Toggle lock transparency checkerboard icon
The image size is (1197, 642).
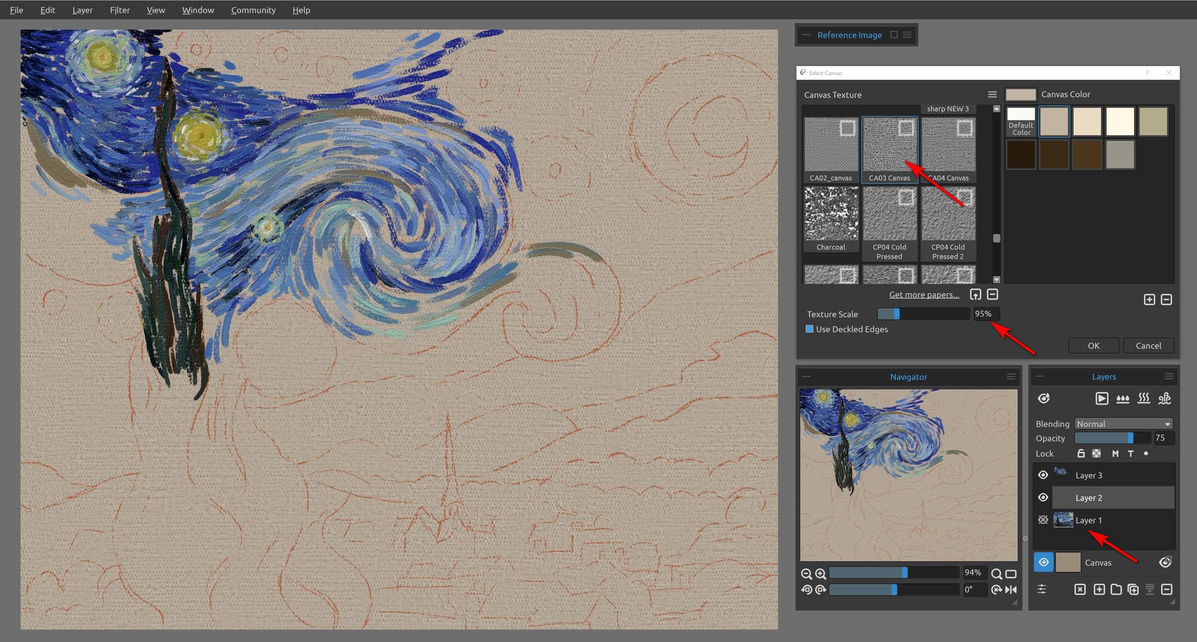pos(1097,454)
